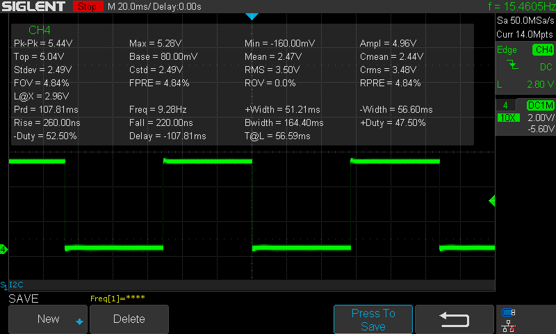556x334 pixels.
Task: Click the SAVE menu title
Action: [24, 299]
